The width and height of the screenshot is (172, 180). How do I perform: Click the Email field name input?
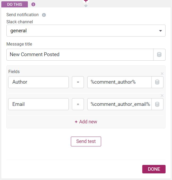tap(38, 104)
